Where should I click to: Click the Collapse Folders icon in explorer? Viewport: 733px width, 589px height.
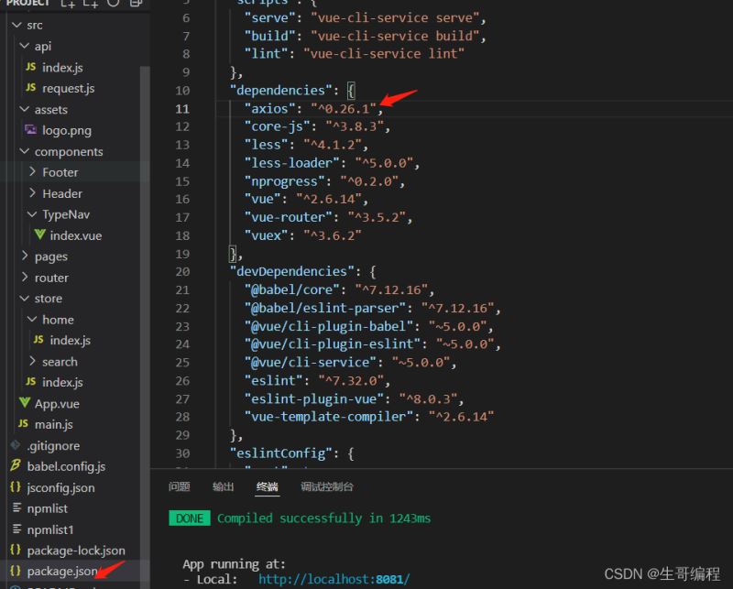pyautogui.click(x=135, y=5)
